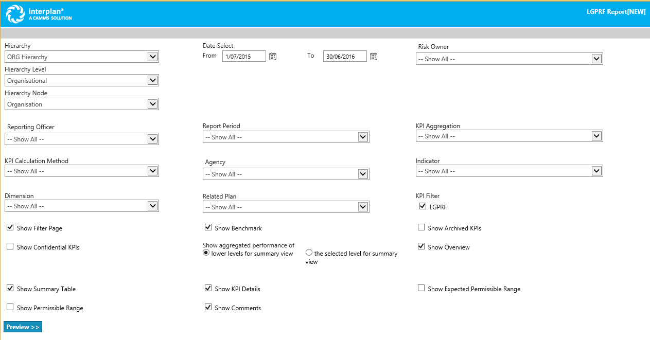Click the Date Select label

(x=218, y=46)
